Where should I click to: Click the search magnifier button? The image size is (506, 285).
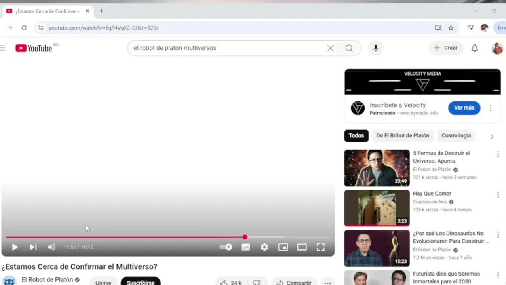click(349, 48)
